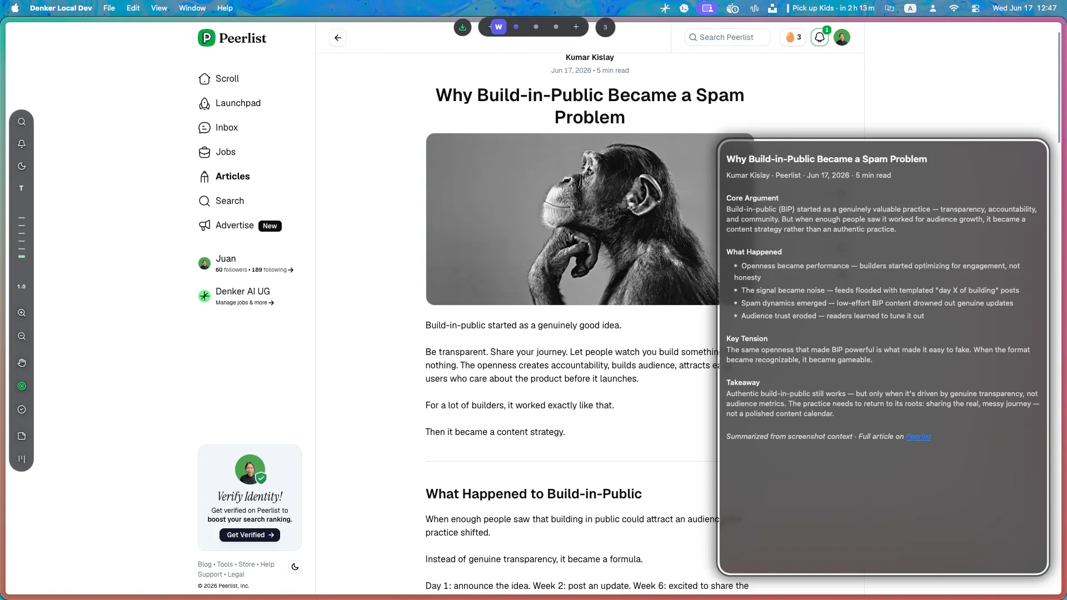Open the Blog footer link
The image size is (1067, 600).
[x=205, y=564]
